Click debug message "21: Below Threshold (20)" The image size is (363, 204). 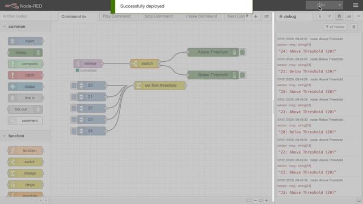click(x=307, y=71)
